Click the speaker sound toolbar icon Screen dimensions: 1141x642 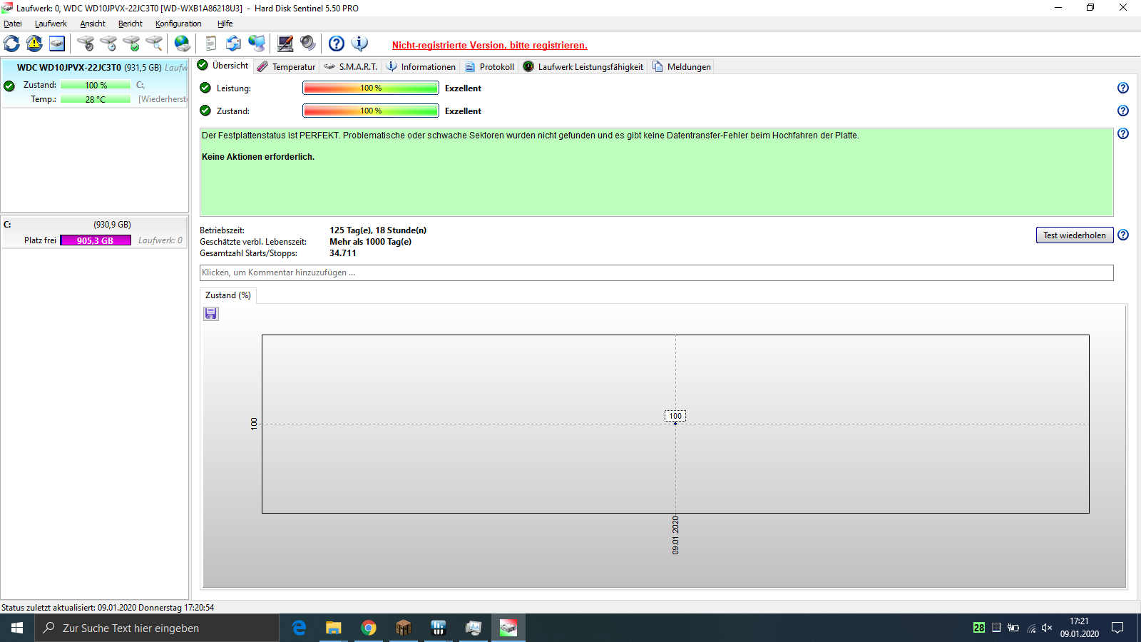tap(308, 44)
